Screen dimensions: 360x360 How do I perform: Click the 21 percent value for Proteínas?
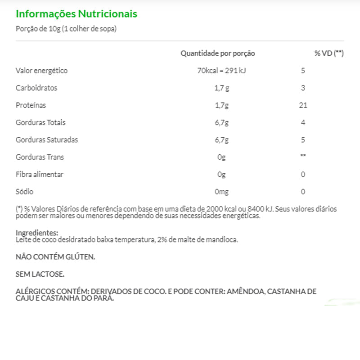pos(303,105)
